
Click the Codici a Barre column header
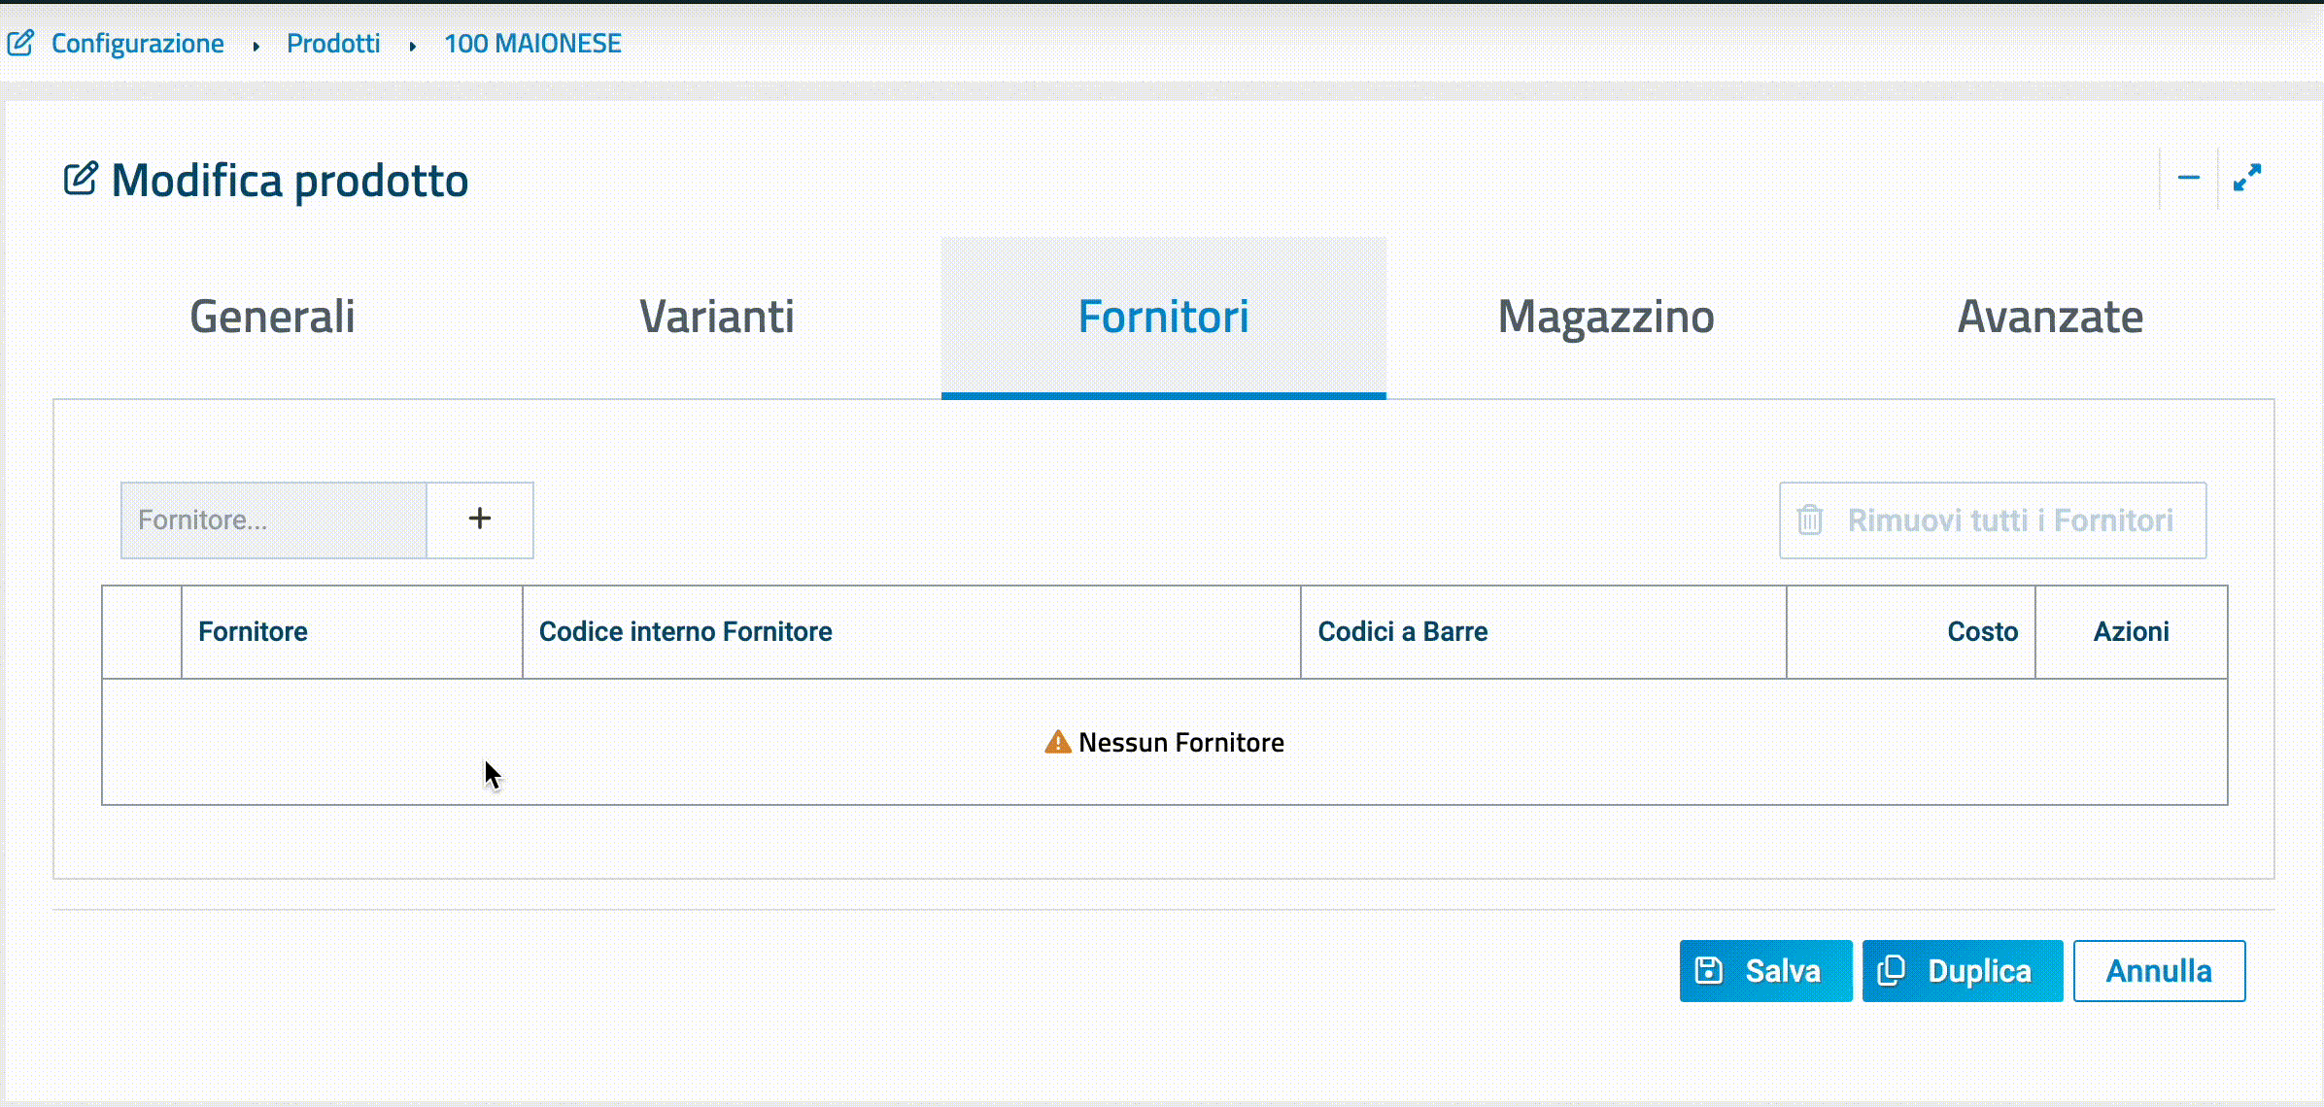pyautogui.click(x=1543, y=632)
